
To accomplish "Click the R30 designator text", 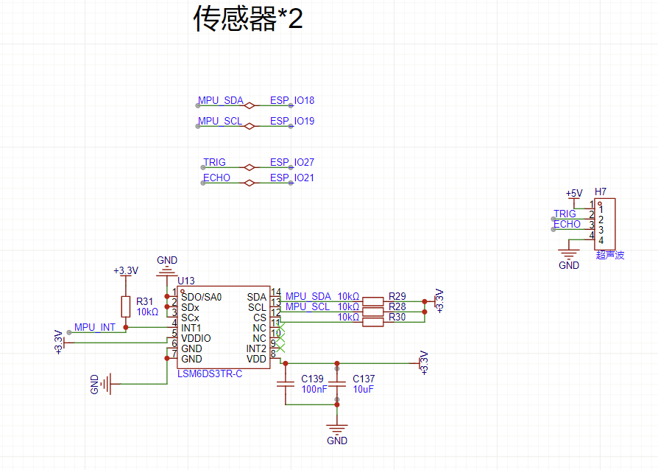I will tap(397, 317).
